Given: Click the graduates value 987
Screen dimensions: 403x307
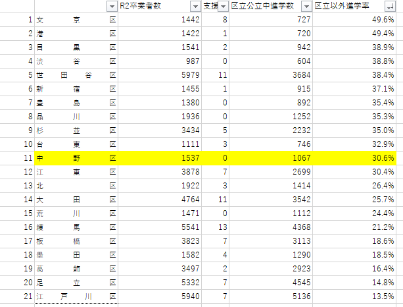Looking at the screenshot, I should click(160, 61).
